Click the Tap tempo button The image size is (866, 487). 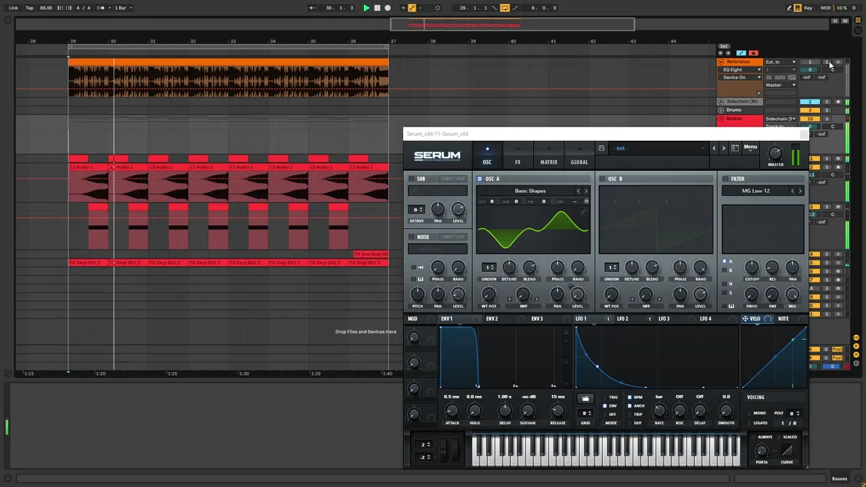point(29,8)
